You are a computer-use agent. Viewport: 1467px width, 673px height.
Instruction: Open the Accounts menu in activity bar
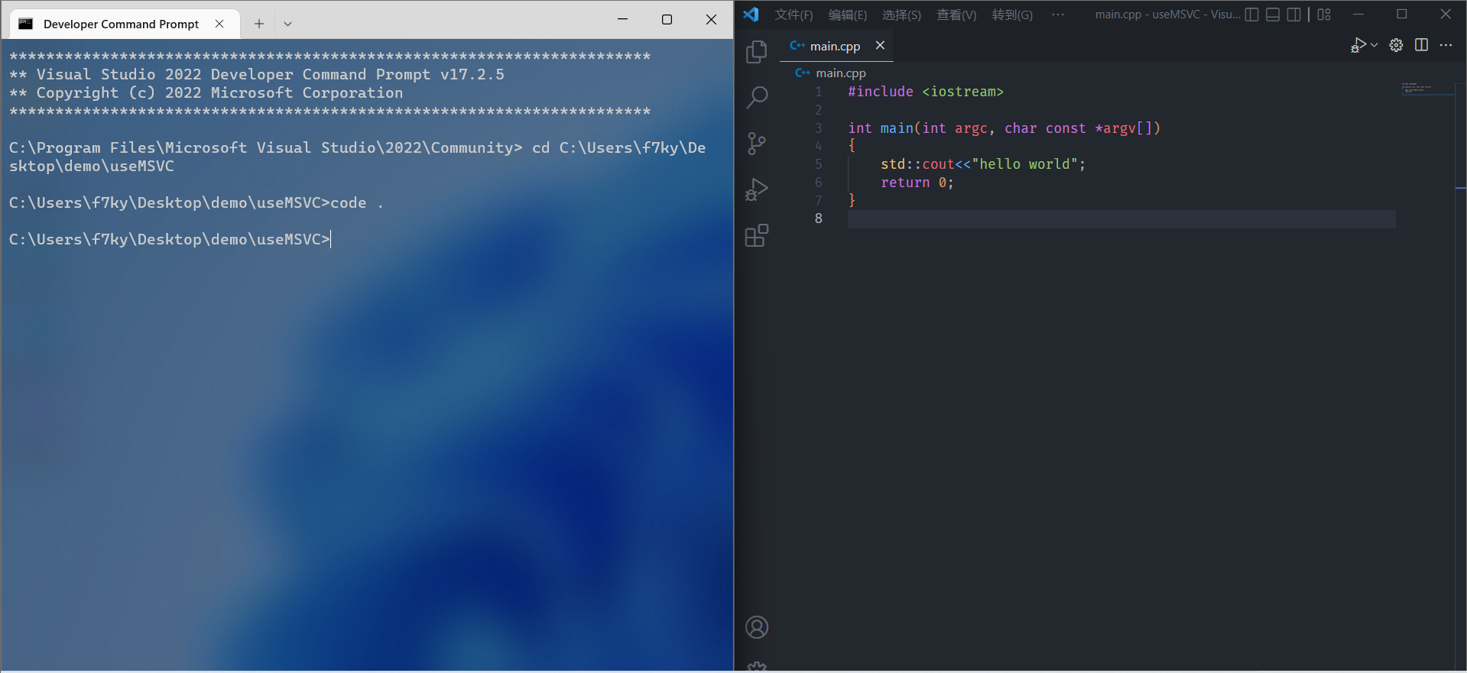click(x=757, y=627)
